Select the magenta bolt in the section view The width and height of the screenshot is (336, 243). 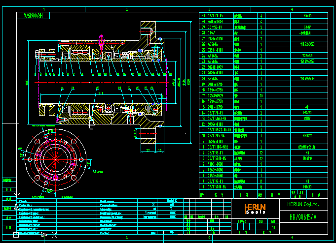click(101, 39)
